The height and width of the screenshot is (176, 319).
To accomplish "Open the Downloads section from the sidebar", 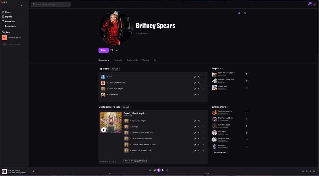I will click(10, 26).
